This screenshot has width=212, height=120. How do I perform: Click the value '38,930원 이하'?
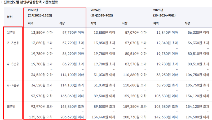(167, 75)
